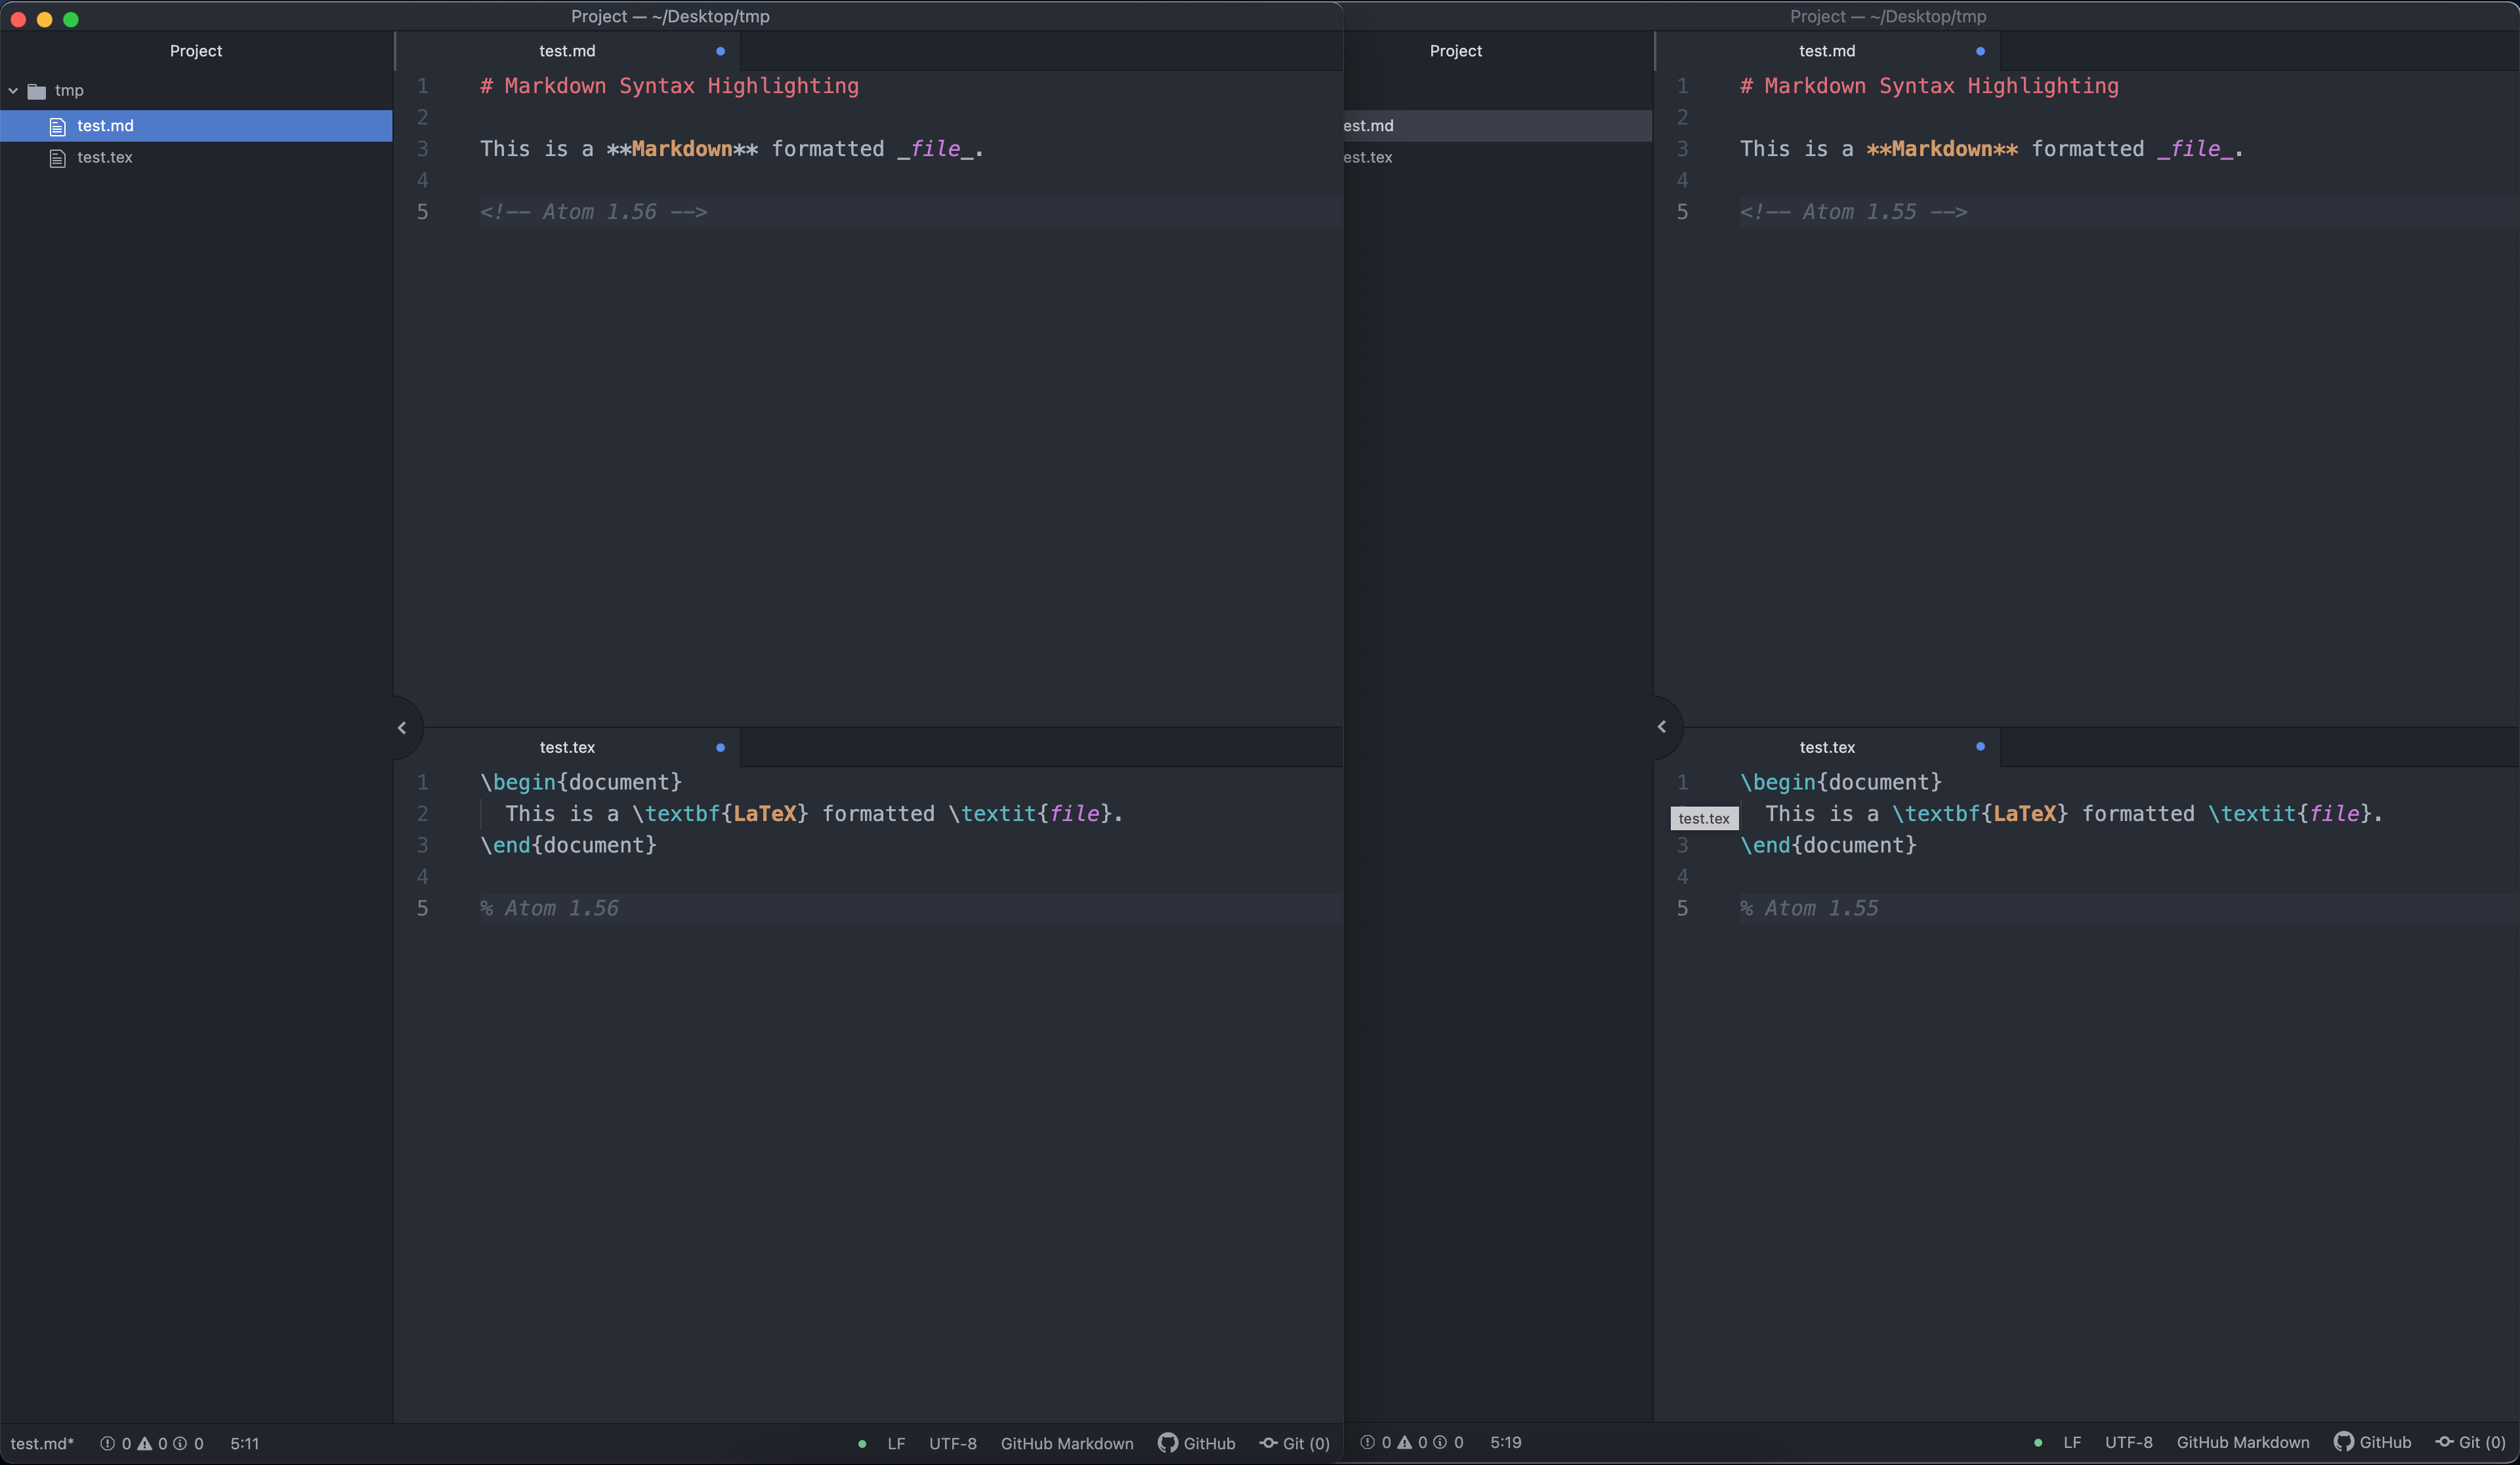Image resolution: width=2520 pixels, height=1465 pixels.
Task: Click the tmp folder icon in project tree
Action: point(37,90)
